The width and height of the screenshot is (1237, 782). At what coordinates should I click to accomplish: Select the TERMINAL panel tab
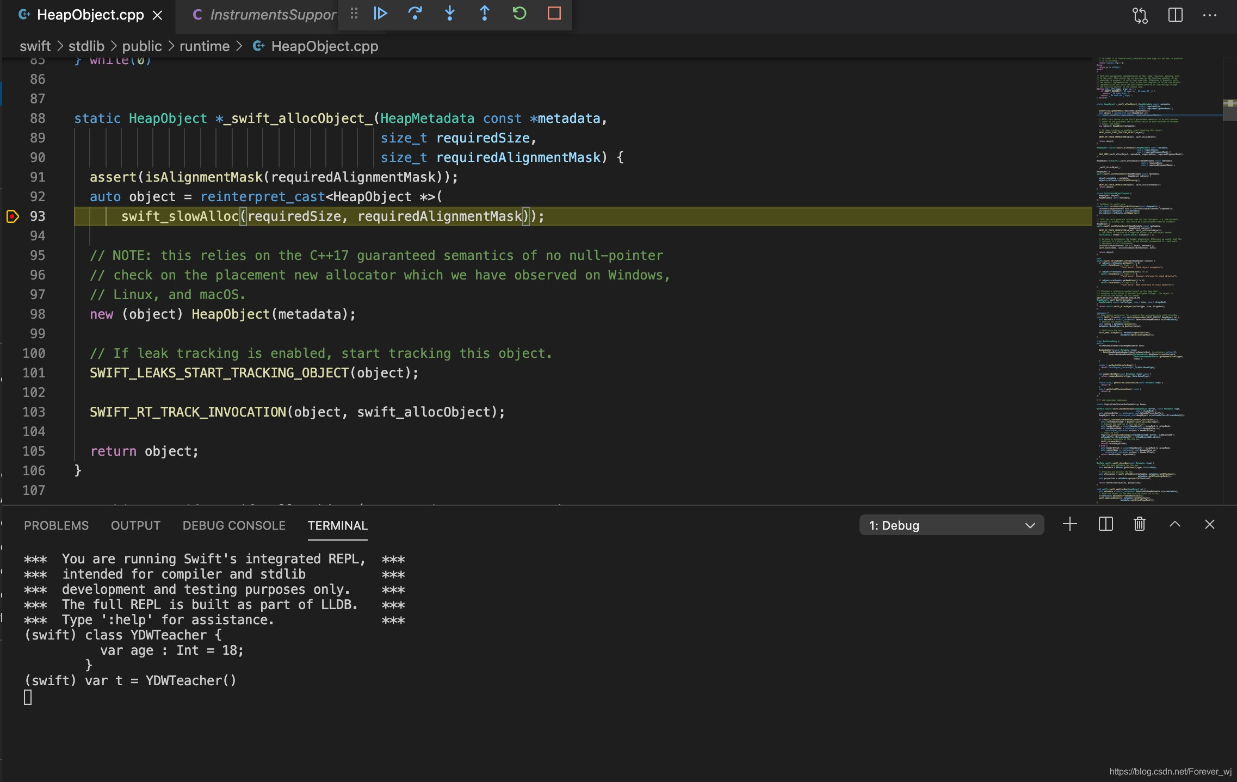coord(338,525)
